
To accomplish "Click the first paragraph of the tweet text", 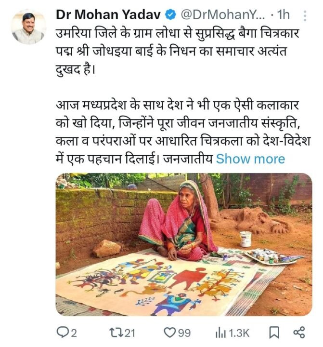I will pos(173,50).
